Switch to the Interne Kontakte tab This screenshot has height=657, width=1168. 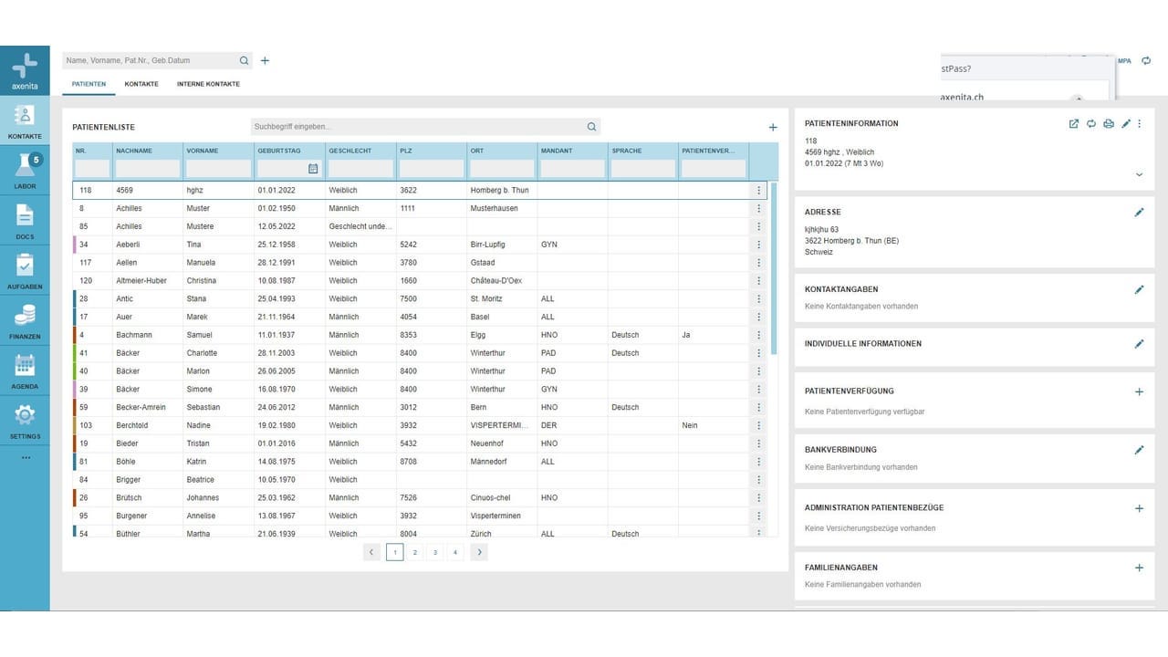208,84
